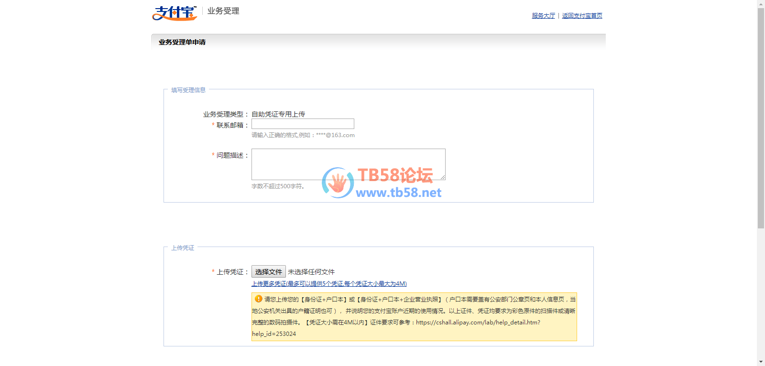
Task: Select the 业务受理单申请 tab heading
Action: click(182, 42)
